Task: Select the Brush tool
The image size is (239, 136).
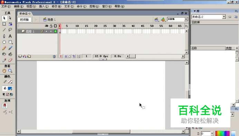Action: (10, 48)
